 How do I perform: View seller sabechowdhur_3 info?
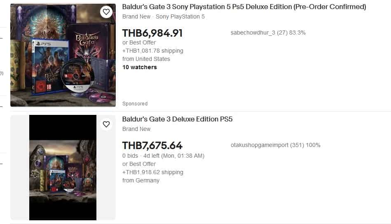(268, 33)
